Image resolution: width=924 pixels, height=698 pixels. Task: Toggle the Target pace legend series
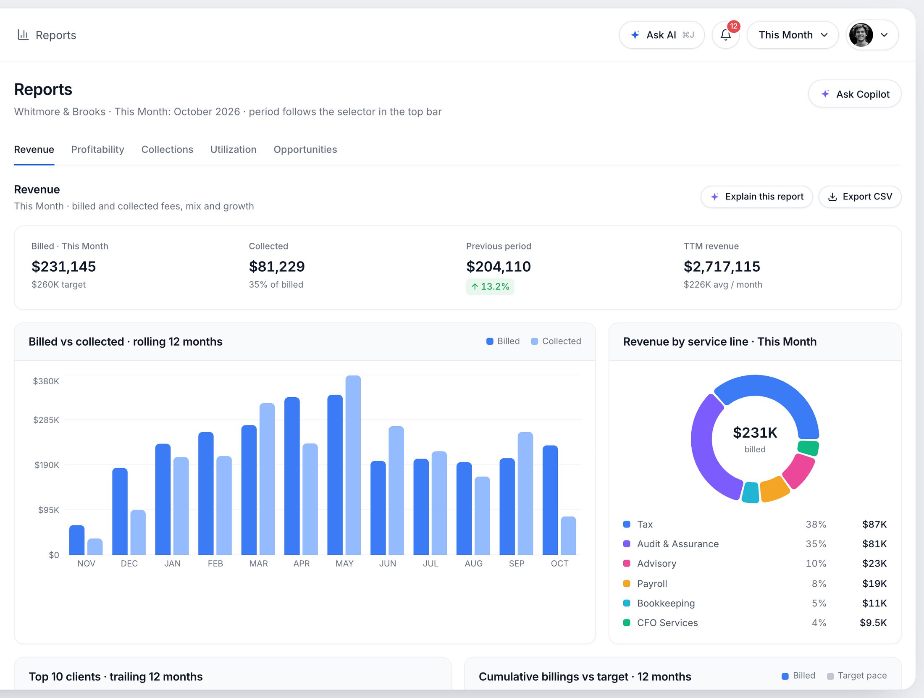(x=856, y=675)
